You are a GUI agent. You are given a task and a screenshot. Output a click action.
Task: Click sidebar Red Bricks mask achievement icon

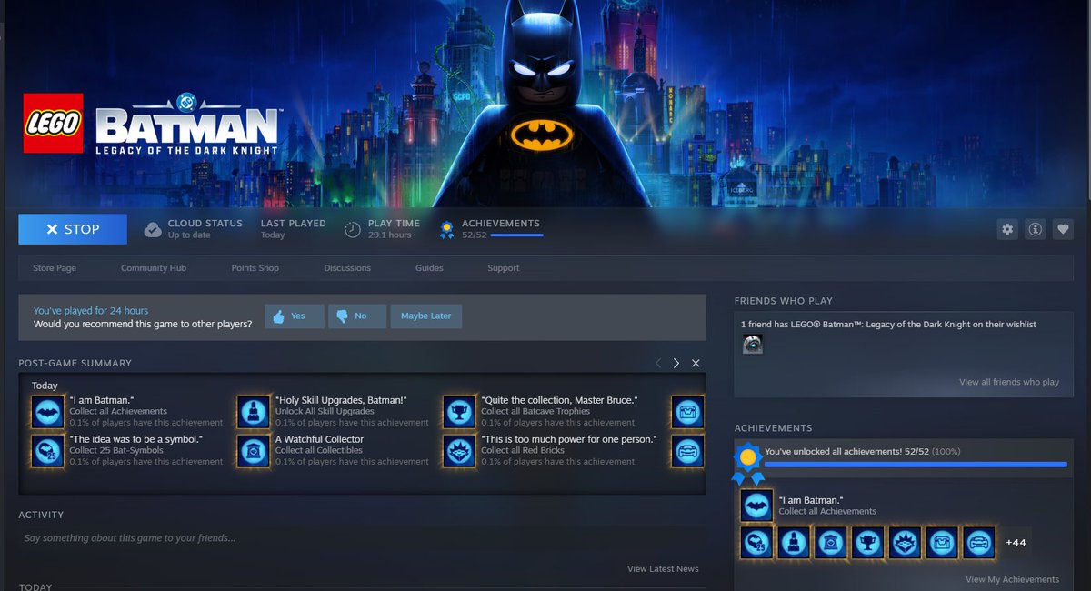point(905,543)
